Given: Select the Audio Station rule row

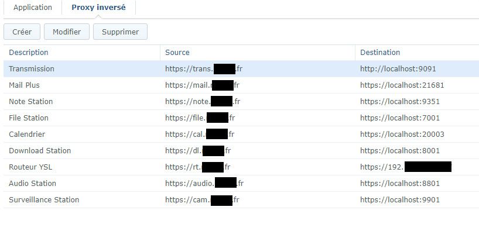Looking at the screenshot, I should tap(241, 184).
